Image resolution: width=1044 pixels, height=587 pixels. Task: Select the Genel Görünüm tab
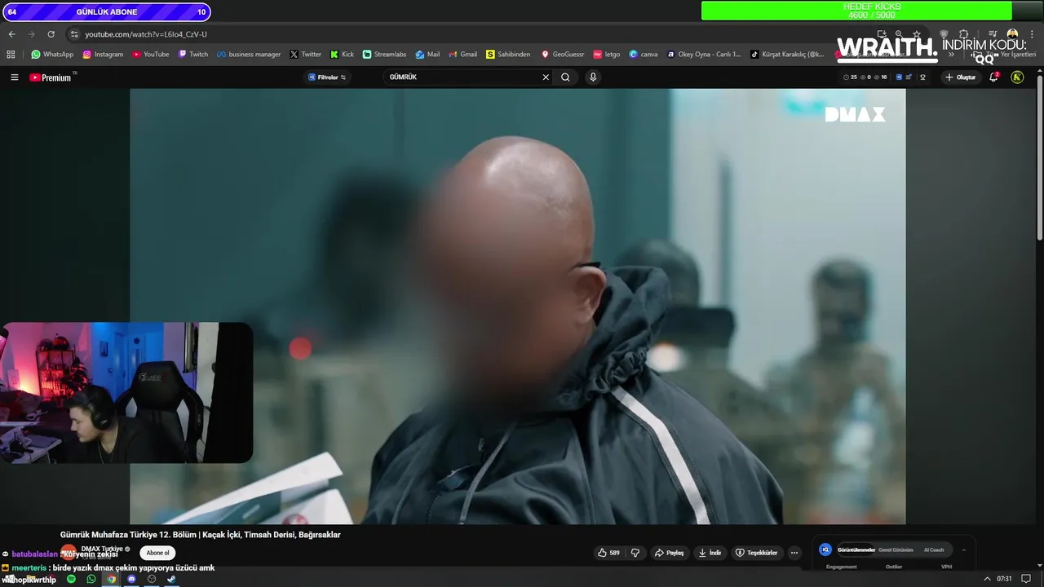896,550
